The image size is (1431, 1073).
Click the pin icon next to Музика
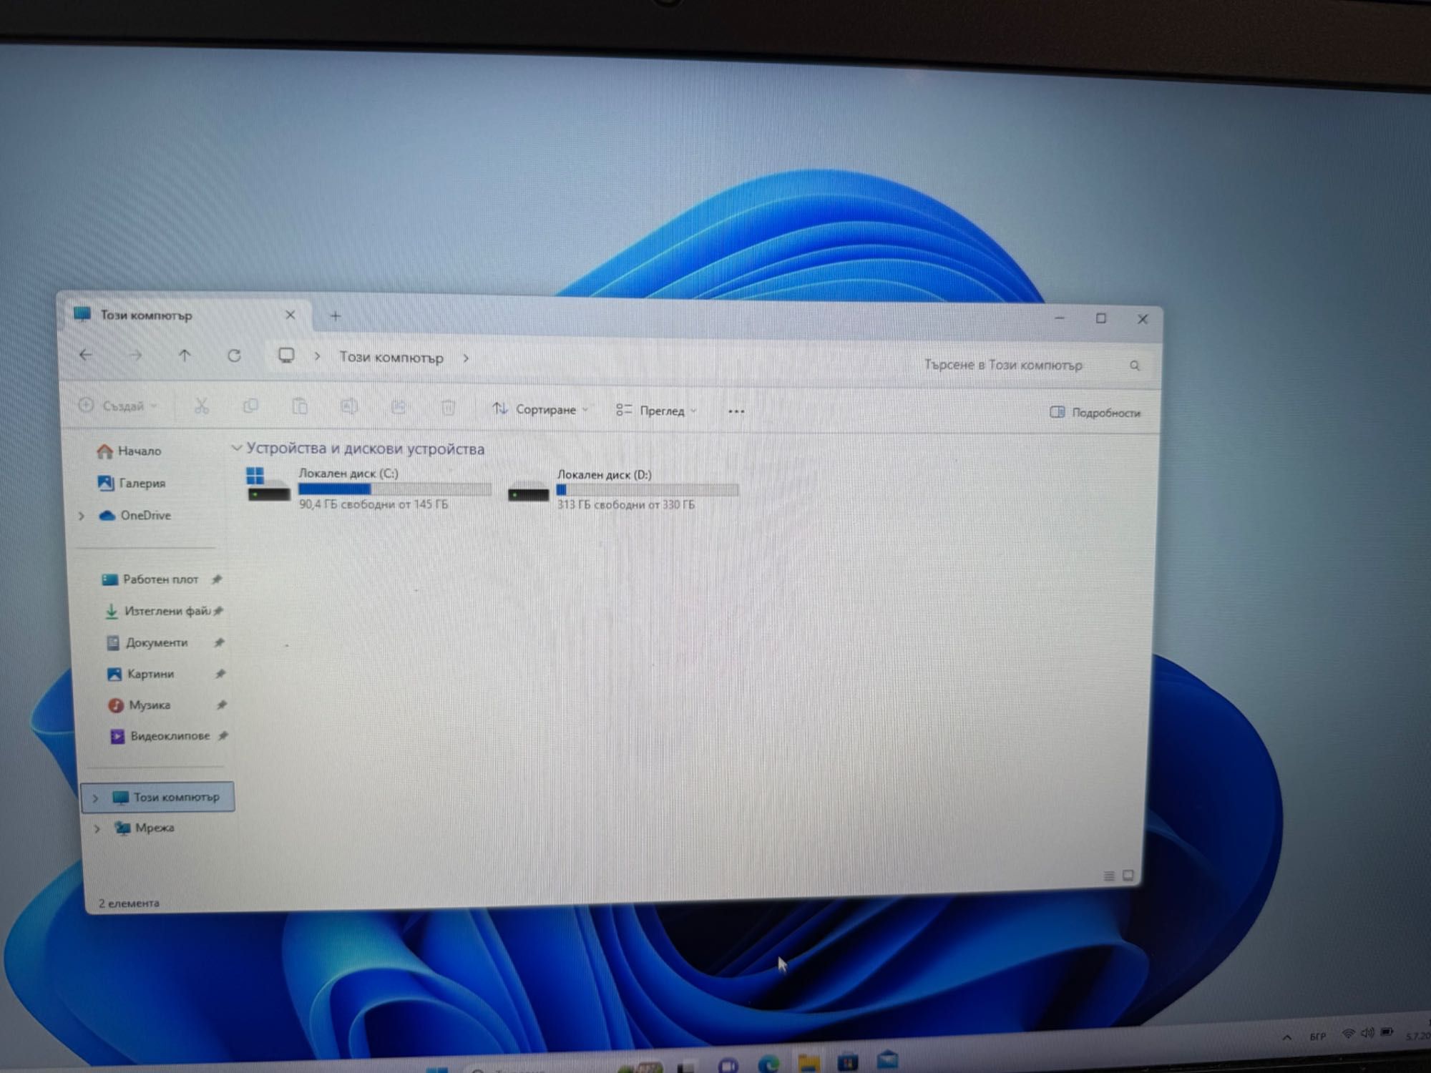222,705
